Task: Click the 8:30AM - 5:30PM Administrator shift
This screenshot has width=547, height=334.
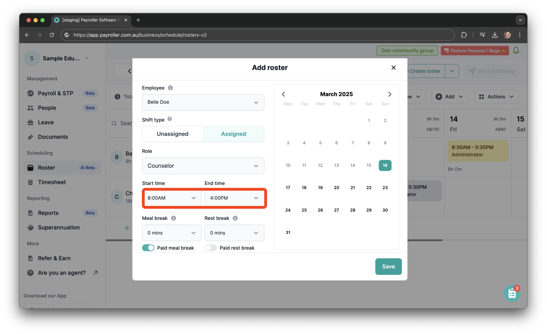Action: [x=478, y=151]
